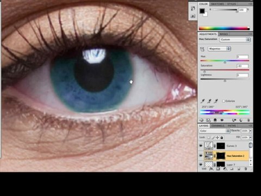Create new fill or adjustment layer icon
This screenshot has width=261, height=196.
tap(225, 169)
